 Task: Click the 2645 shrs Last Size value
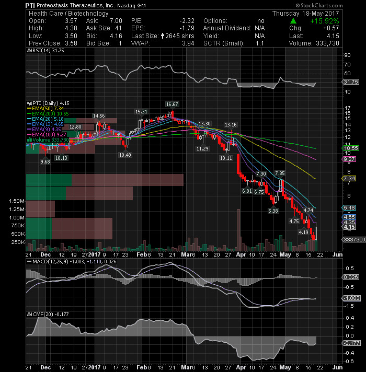180,36
